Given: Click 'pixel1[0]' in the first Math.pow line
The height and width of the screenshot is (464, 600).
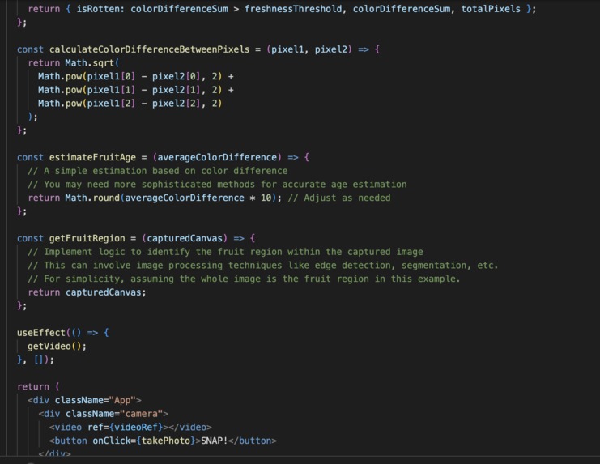Looking at the screenshot, I should click(111, 76).
